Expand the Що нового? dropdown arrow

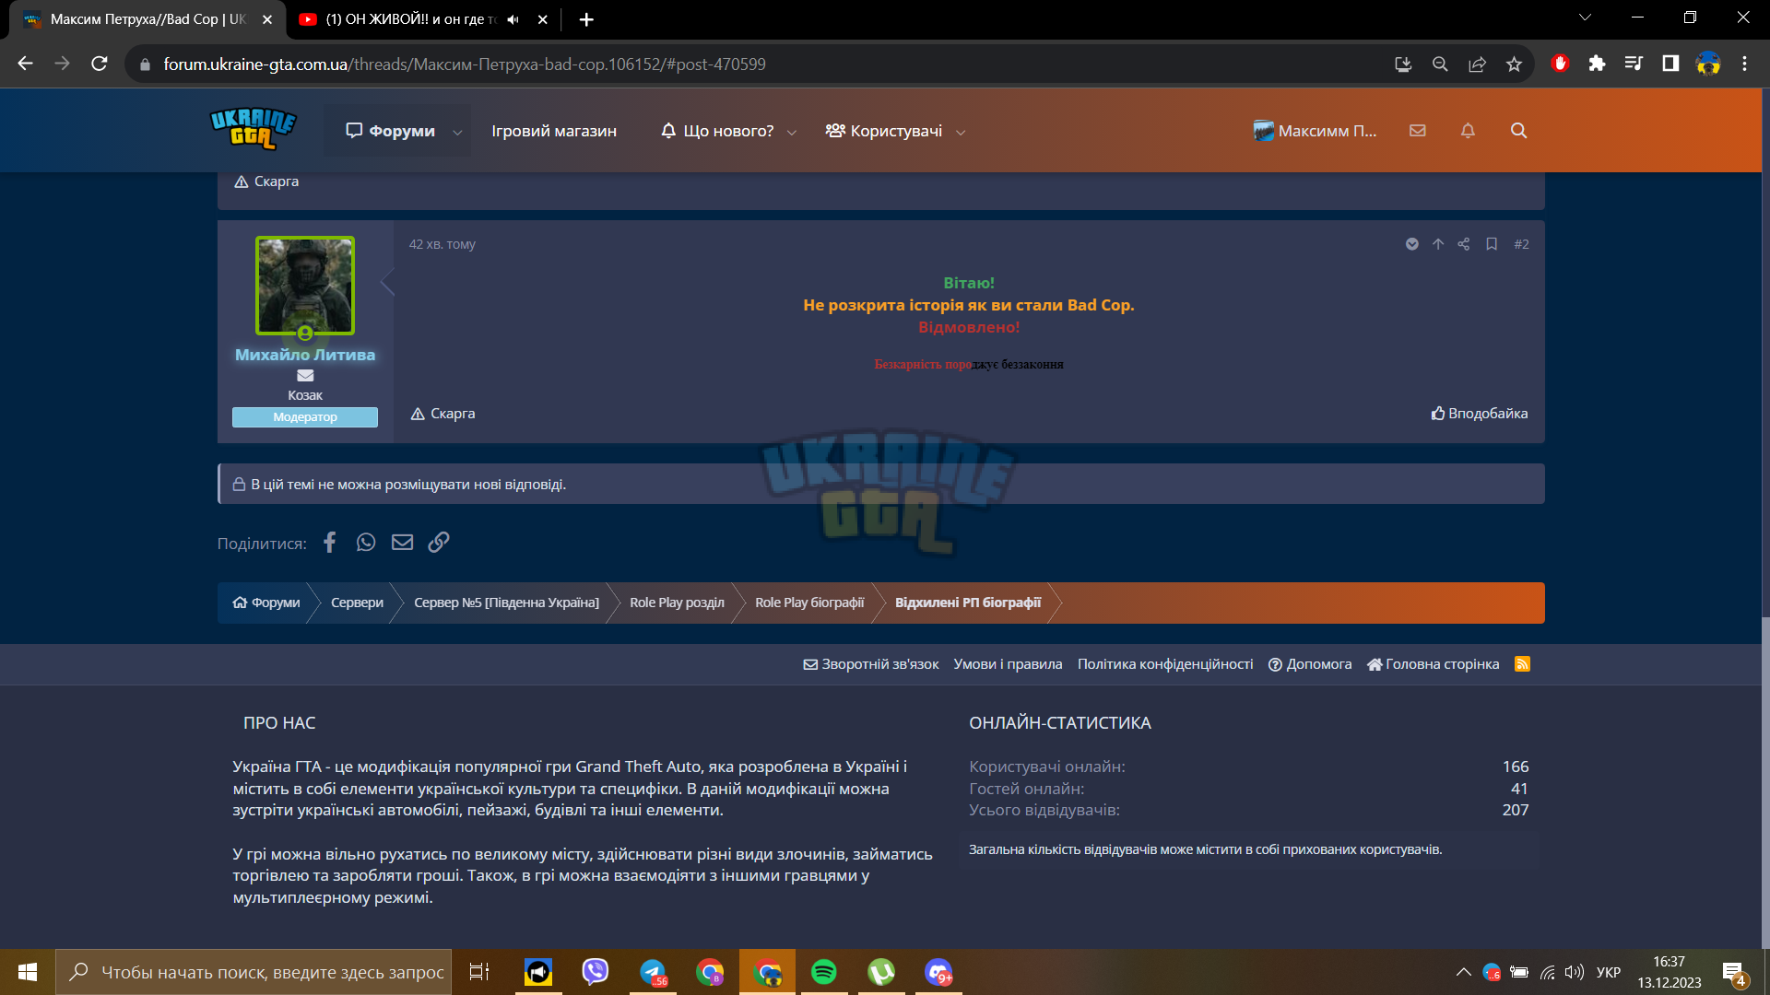(x=791, y=132)
